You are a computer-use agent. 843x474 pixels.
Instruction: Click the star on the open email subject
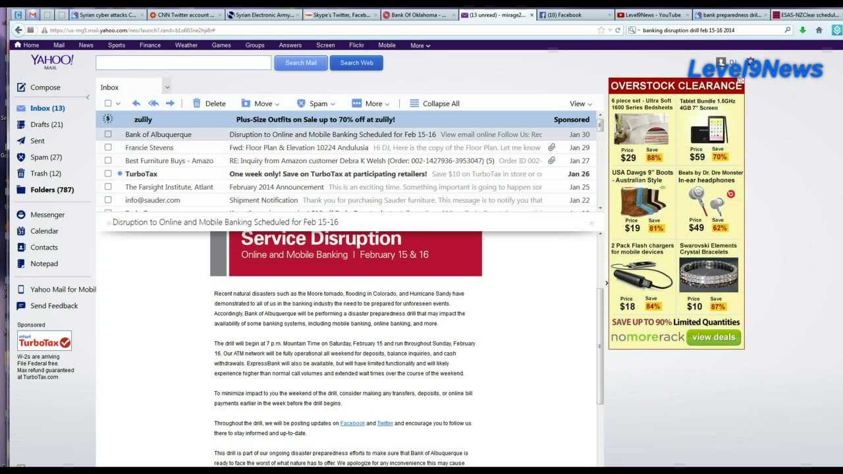tap(591, 223)
